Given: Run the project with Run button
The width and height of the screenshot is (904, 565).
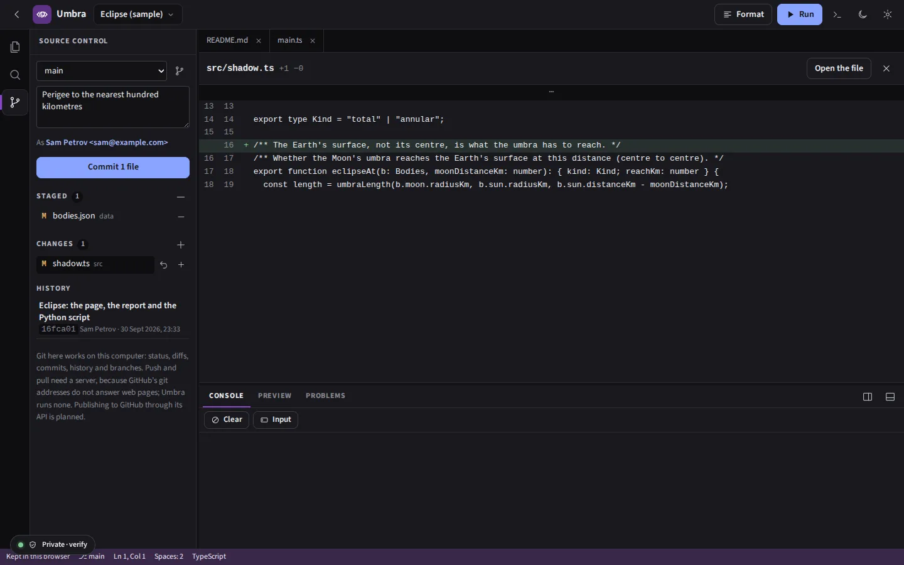Looking at the screenshot, I should click(x=800, y=14).
